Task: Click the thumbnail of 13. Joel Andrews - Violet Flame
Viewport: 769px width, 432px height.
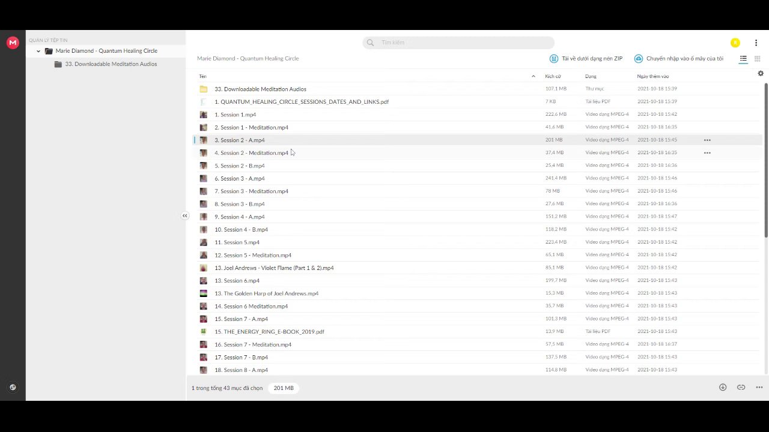Action: point(204,268)
